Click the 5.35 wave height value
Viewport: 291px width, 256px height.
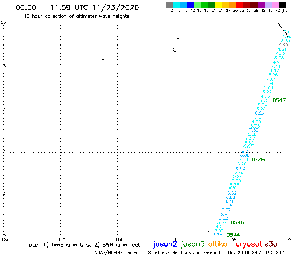click(235, 185)
